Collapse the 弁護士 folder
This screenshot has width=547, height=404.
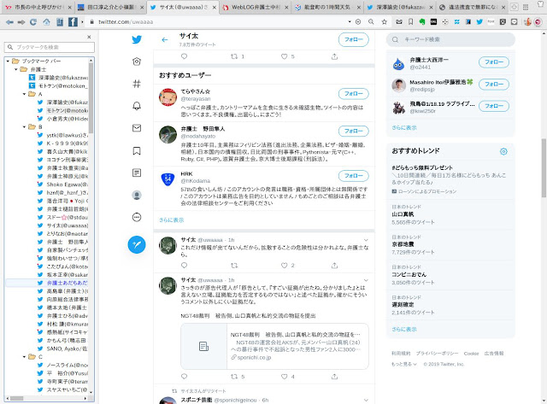(x=16, y=69)
